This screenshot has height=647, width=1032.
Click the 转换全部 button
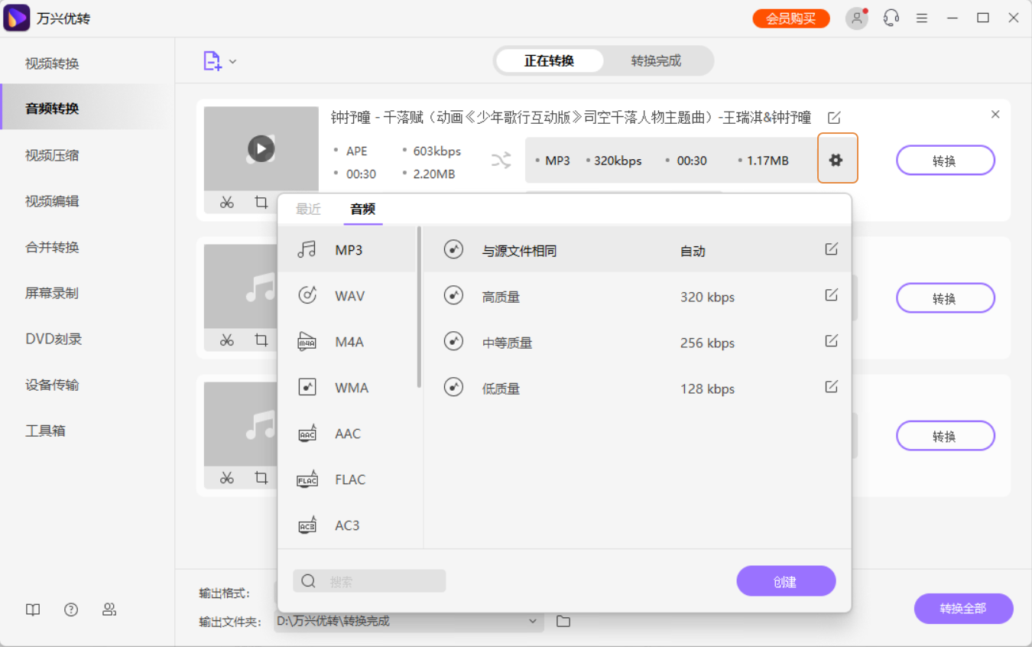tap(963, 609)
